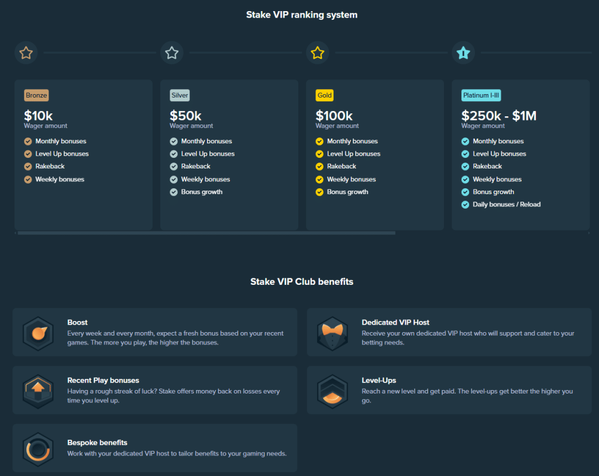This screenshot has height=476, width=599.
Task: Click Bronze card Wager amount label
Action: point(46,126)
